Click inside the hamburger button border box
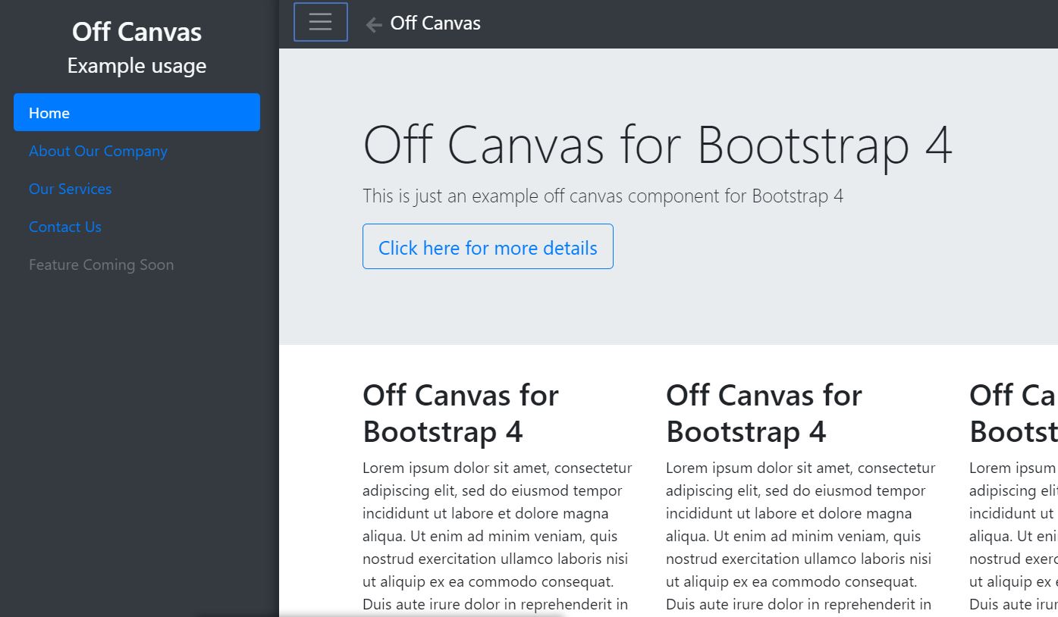Screen dimensions: 1058x617 (x=319, y=21)
